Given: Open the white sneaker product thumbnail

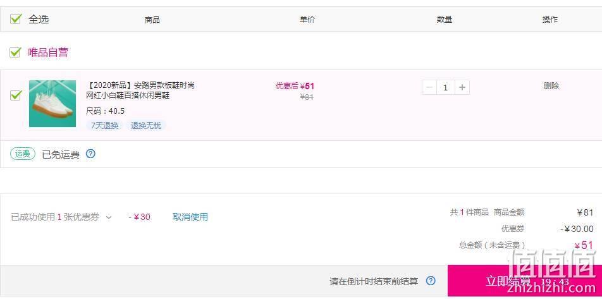Looking at the screenshot, I should (52, 104).
